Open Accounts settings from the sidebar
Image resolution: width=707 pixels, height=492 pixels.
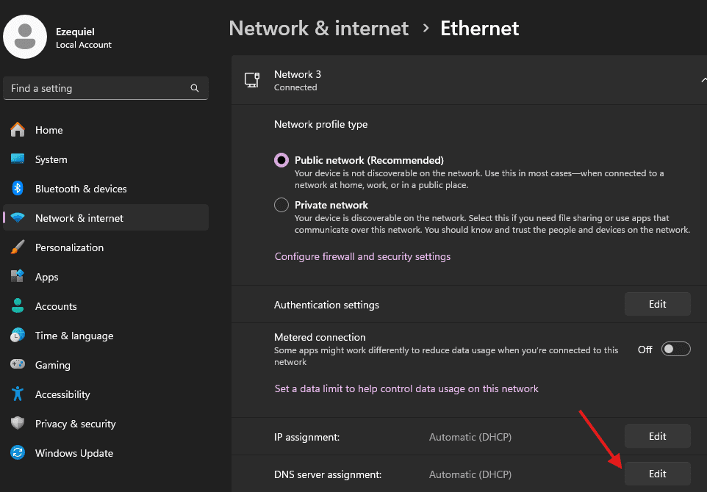click(56, 306)
